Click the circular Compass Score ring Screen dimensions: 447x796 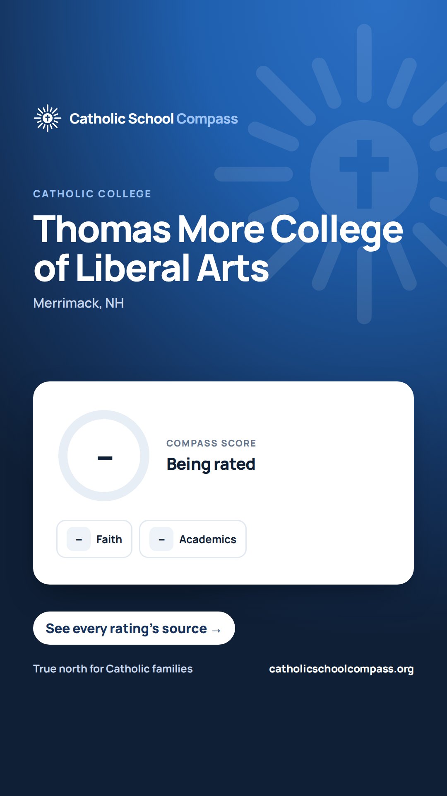pos(104,456)
